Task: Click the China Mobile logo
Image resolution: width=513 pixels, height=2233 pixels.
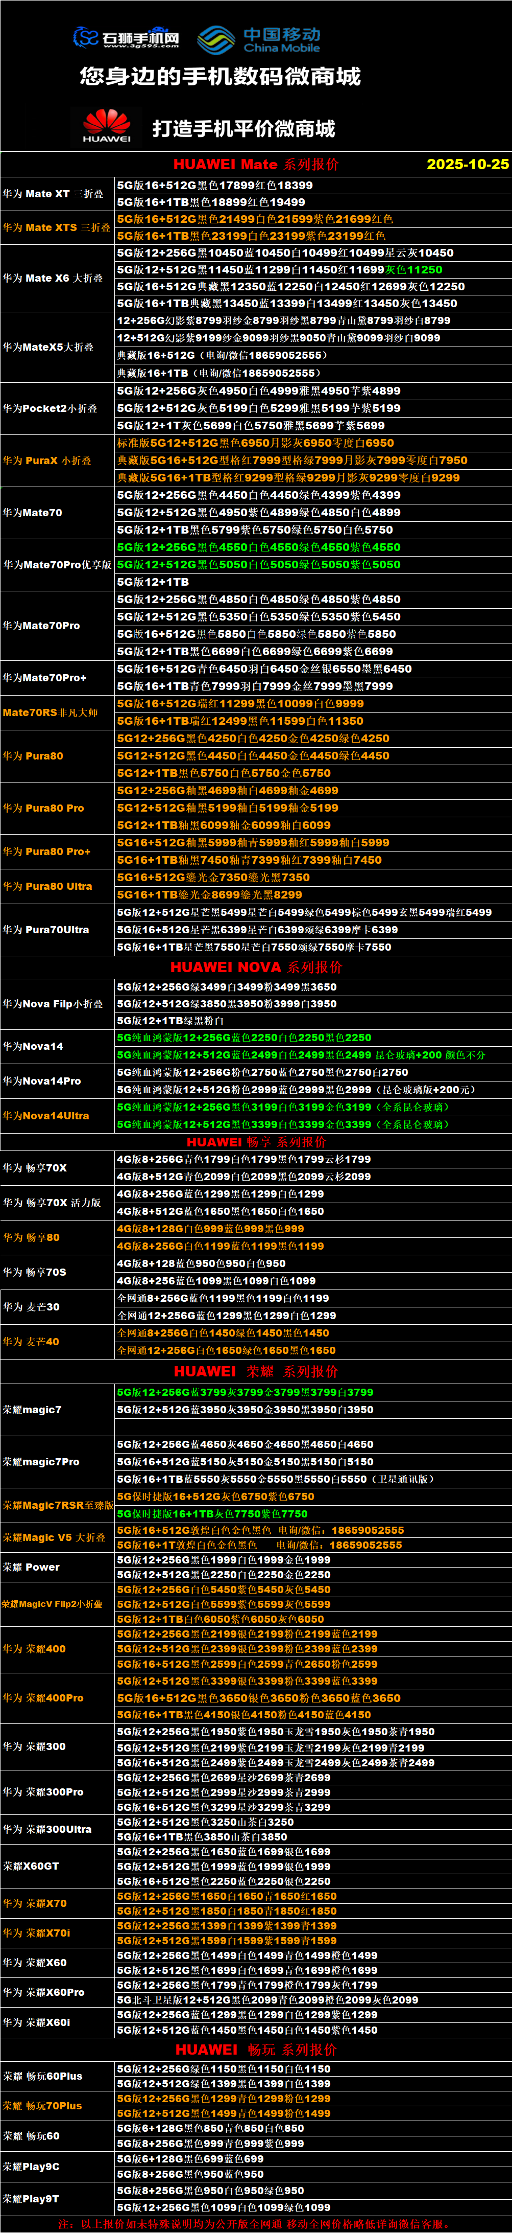Action: [259, 39]
